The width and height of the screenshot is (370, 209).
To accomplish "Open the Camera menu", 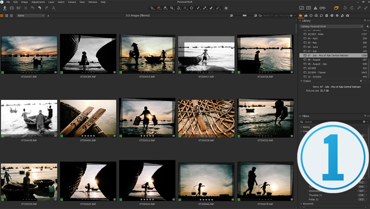I will tap(72, 2).
